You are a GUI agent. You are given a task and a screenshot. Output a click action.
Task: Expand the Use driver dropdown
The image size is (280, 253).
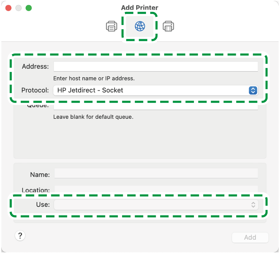coord(156,205)
